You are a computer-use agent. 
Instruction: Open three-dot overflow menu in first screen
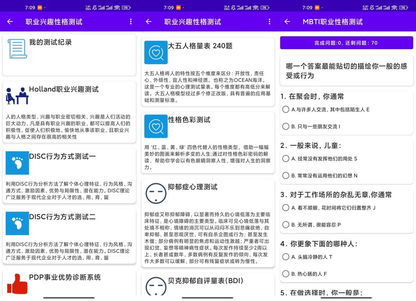130,22
